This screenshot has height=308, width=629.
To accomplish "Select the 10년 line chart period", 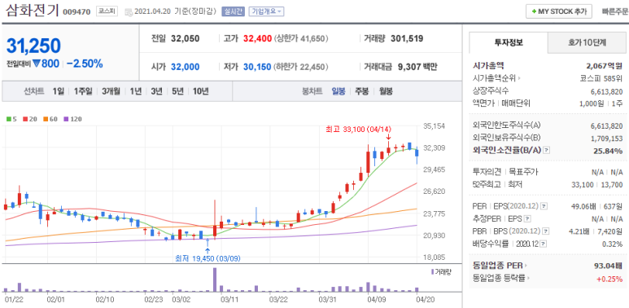I will (x=200, y=91).
